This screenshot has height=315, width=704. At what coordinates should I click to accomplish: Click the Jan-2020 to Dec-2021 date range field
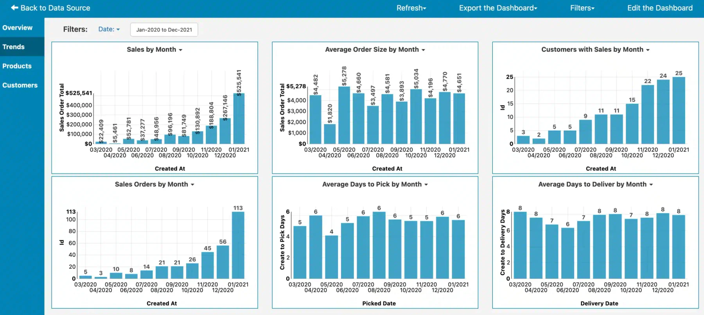(x=164, y=29)
